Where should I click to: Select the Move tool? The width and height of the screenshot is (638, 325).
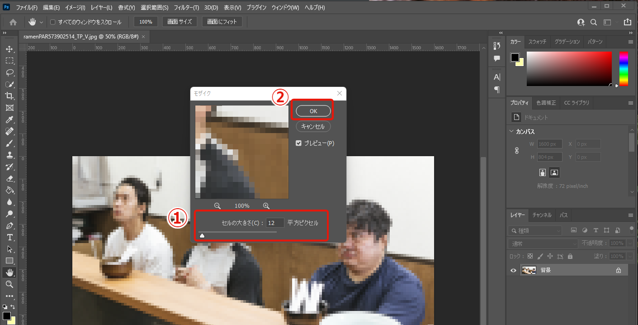(x=9, y=49)
